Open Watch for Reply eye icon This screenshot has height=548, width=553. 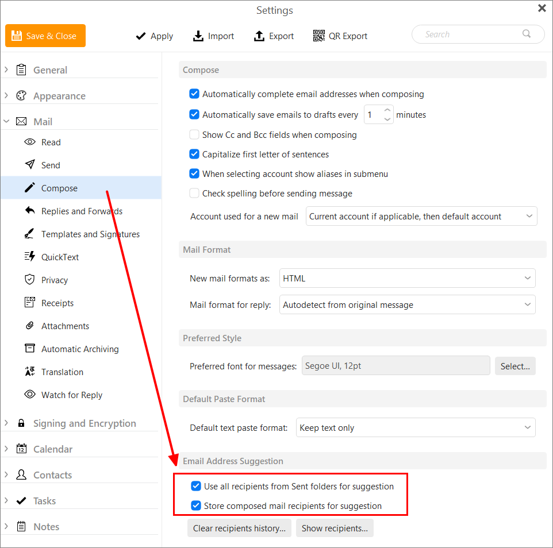[30, 395]
